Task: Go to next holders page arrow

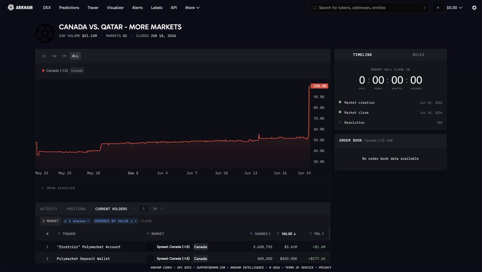Action: point(161,209)
